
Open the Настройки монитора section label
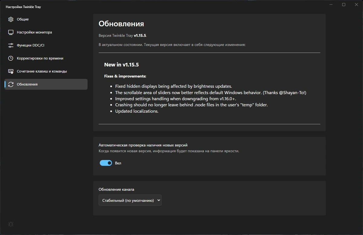click(34, 32)
